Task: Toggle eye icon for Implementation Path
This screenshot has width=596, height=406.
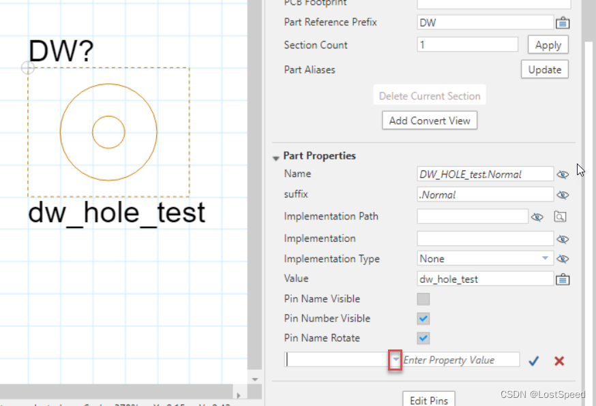Action: point(537,217)
